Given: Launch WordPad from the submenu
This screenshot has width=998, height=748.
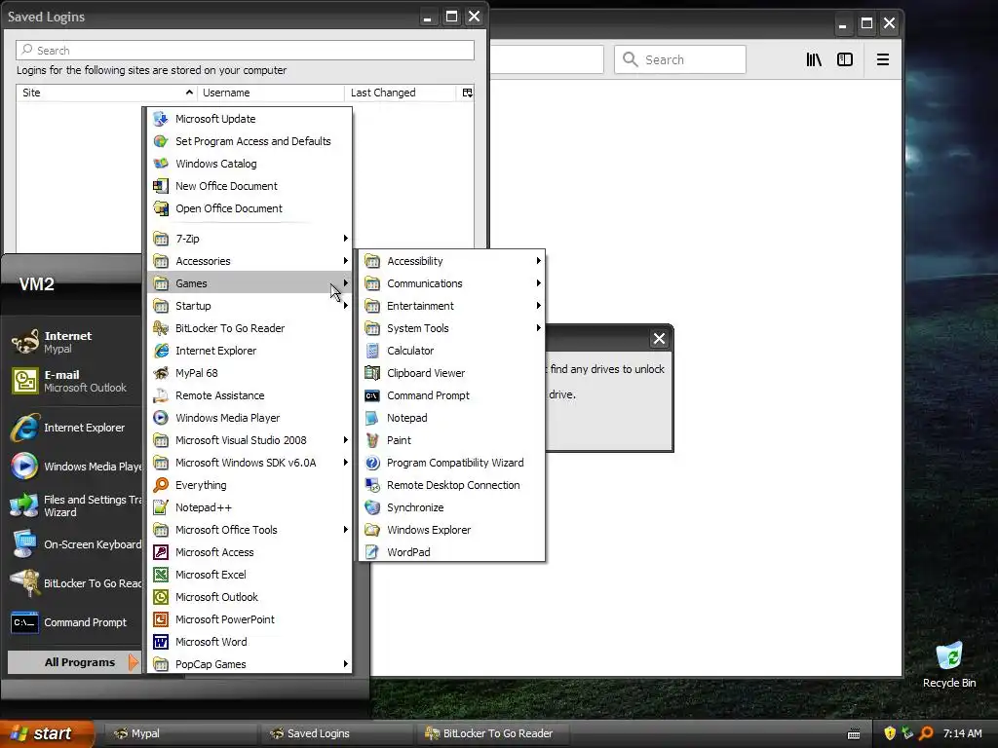Looking at the screenshot, I should 452,552.
